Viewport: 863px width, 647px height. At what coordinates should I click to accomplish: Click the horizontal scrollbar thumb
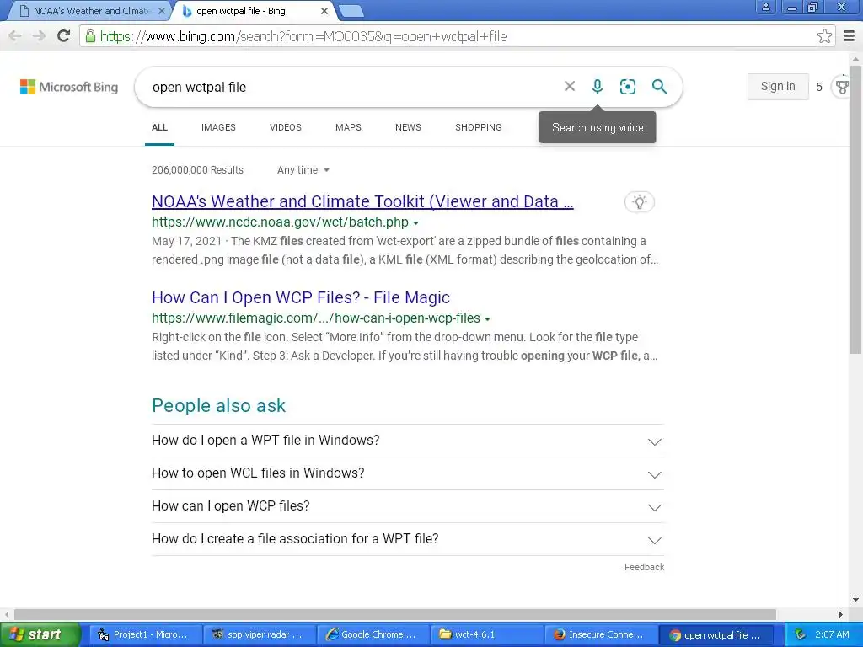[395, 614]
